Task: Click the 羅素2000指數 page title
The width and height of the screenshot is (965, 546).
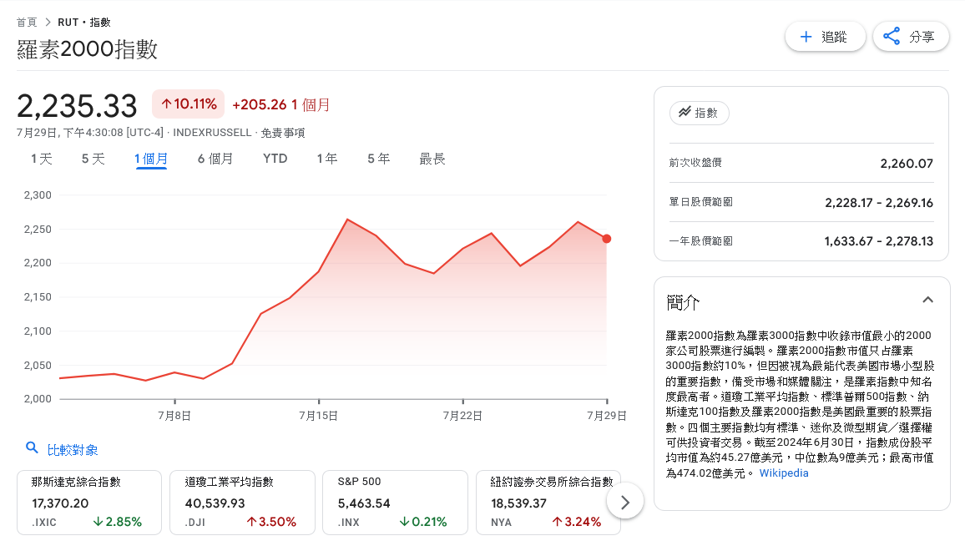Action: [x=88, y=49]
